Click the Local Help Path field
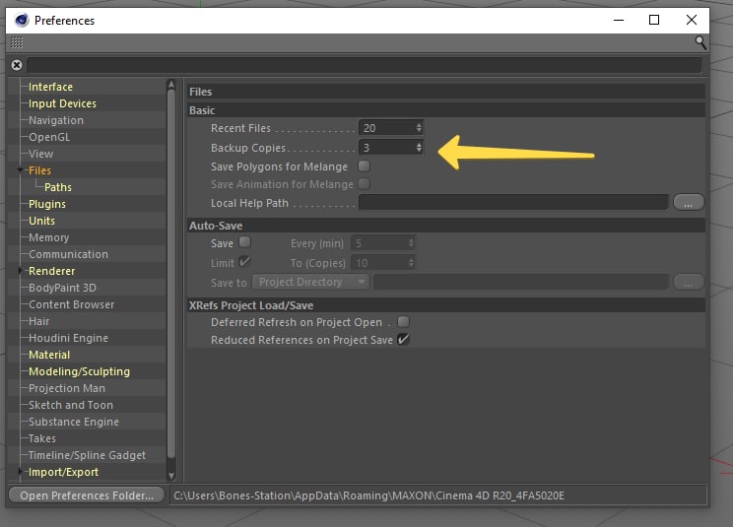This screenshot has width=733, height=527. (513, 202)
